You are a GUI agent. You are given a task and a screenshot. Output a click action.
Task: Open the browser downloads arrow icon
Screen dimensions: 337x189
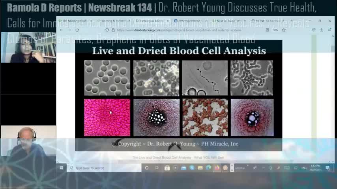point(322,30)
